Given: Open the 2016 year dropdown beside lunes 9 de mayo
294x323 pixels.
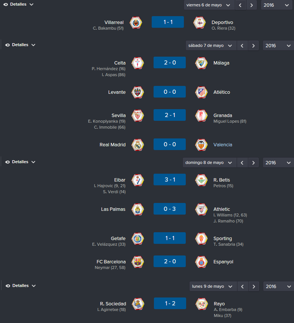Looking at the screenshot, I should point(278,286).
